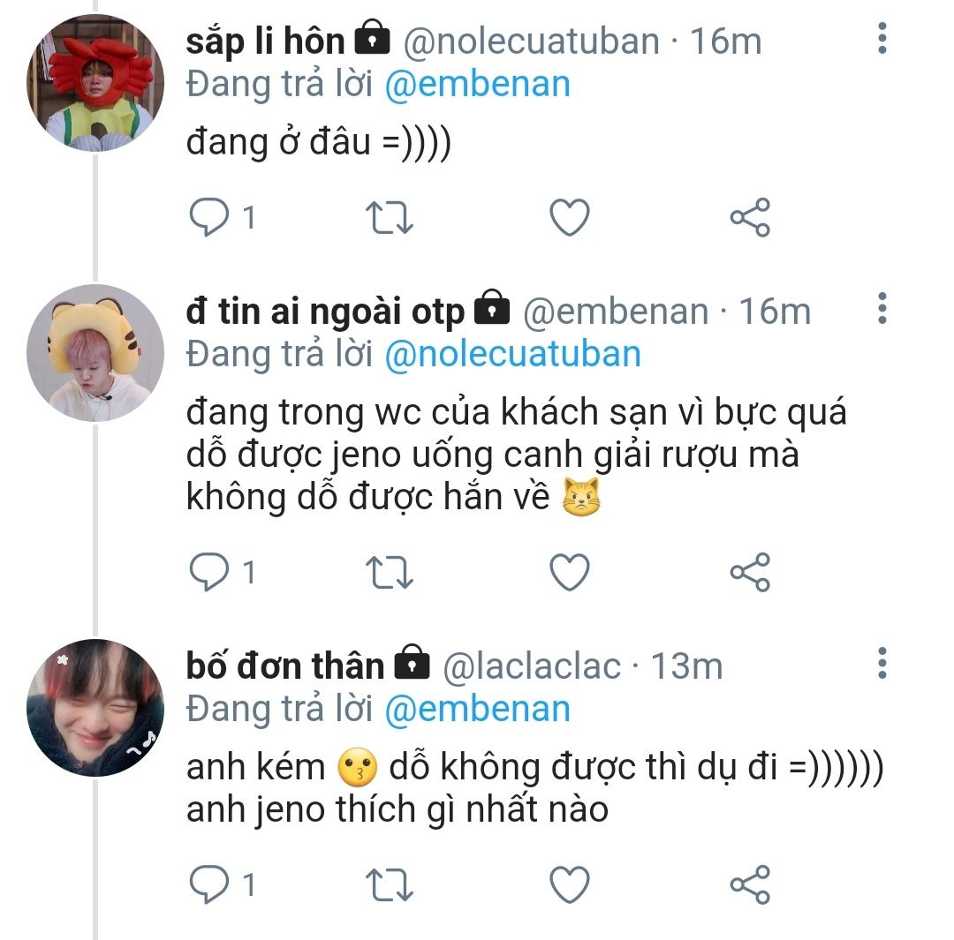
Task: Open more options for sắp li hôn's tweet
Action: pos(882,38)
